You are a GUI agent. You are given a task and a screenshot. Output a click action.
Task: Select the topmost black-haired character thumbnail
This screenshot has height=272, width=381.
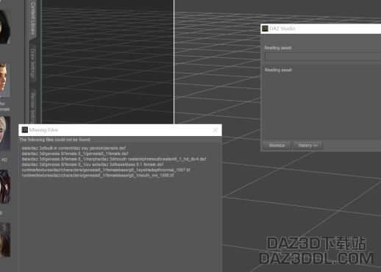click(5, 26)
